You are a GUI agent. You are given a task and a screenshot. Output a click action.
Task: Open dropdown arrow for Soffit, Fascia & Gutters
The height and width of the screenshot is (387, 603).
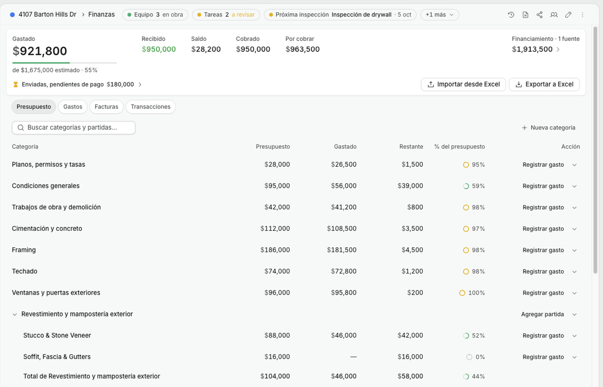pos(575,357)
